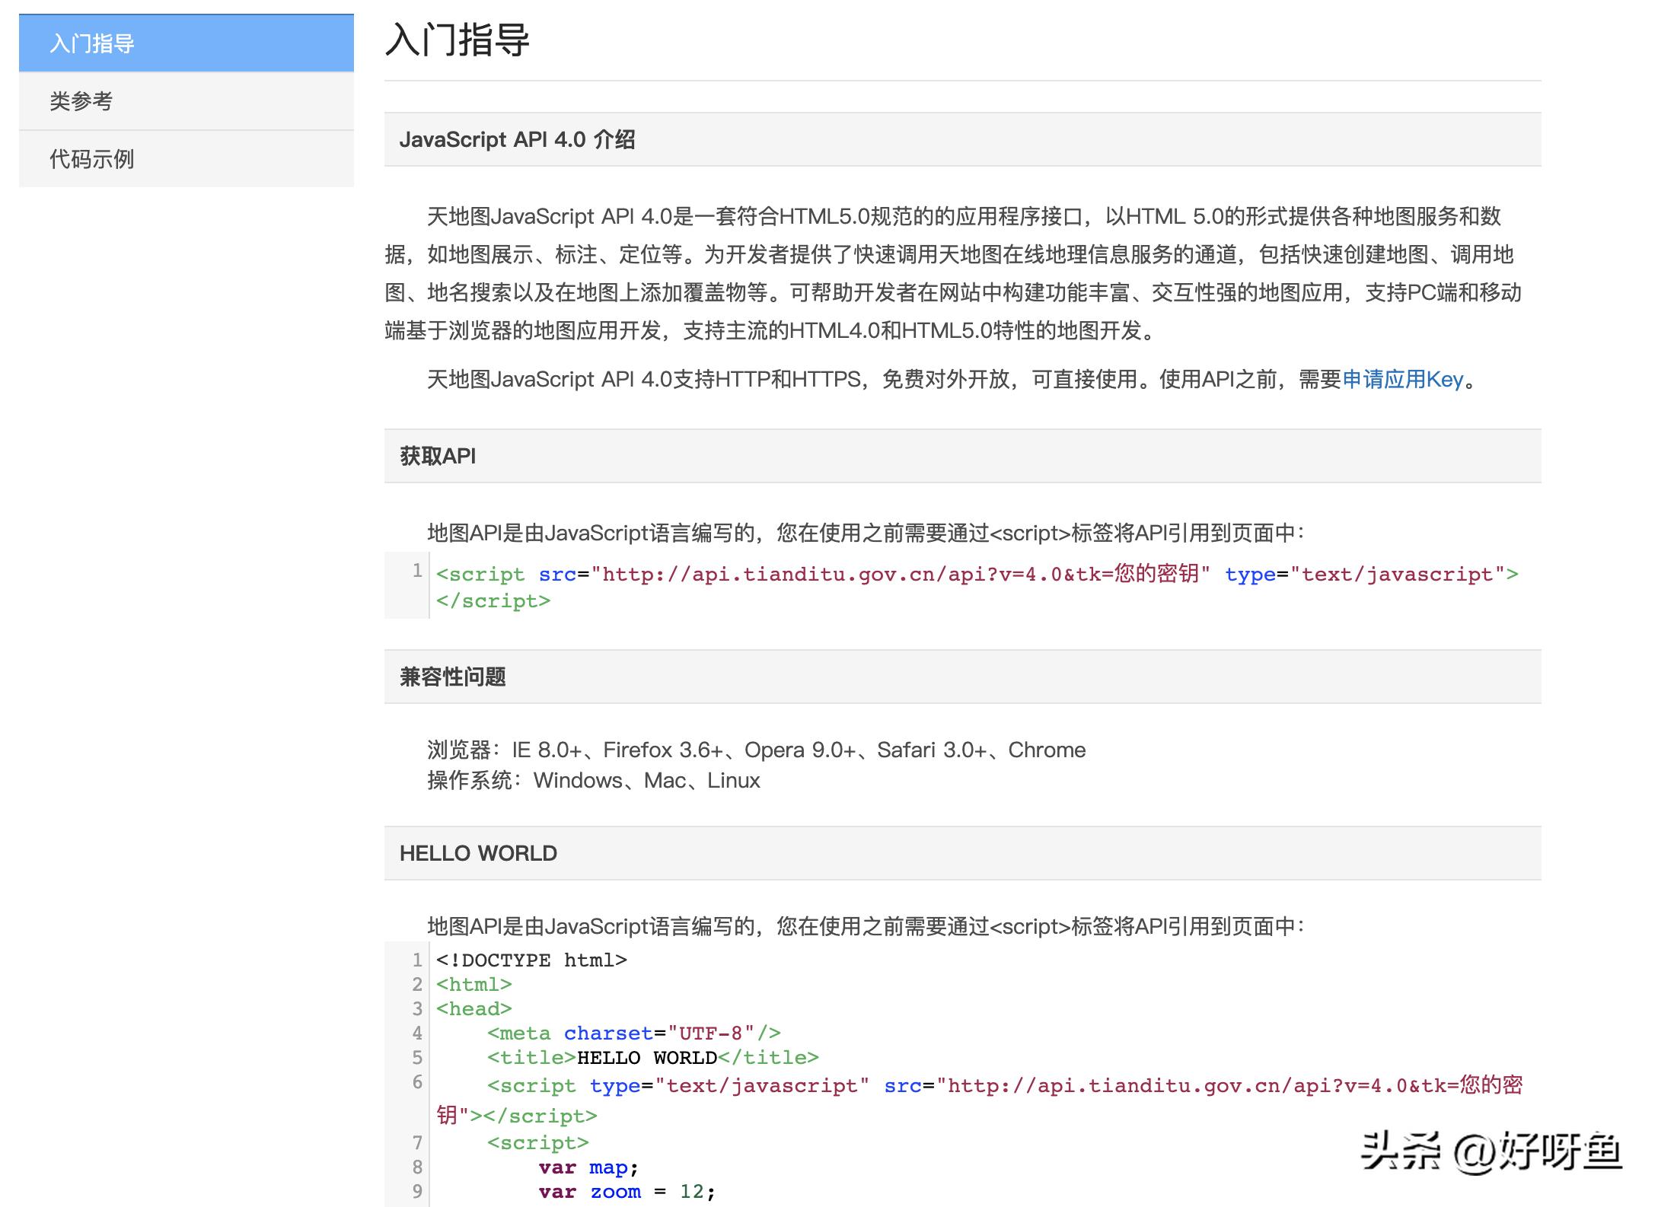Click line number 6 in the HELLO WORLD code

point(416,1086)
